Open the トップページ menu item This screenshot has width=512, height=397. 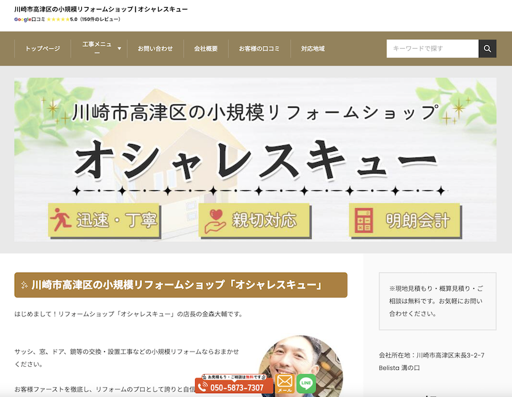42,49
